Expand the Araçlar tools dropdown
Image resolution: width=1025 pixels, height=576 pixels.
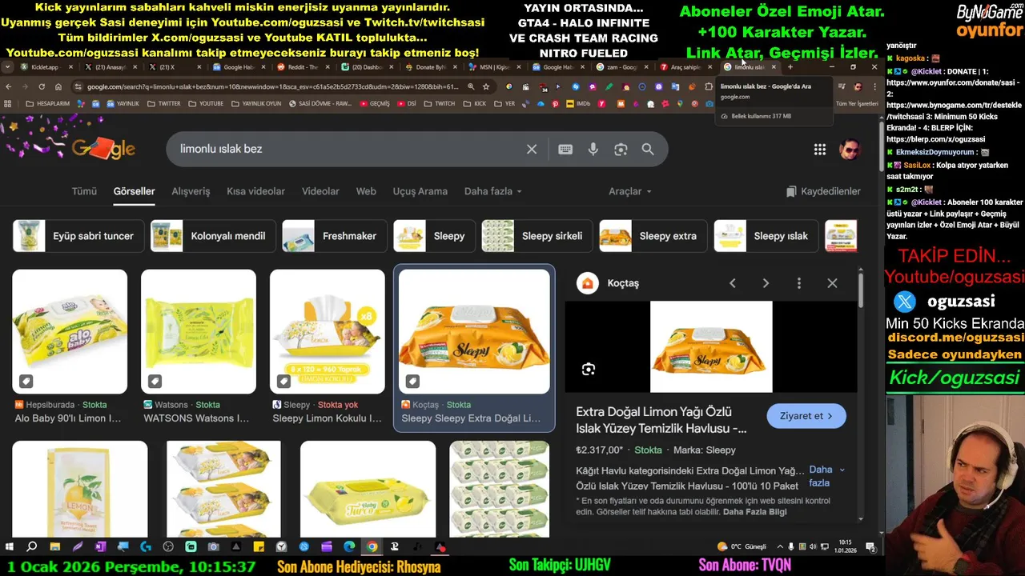630,191
